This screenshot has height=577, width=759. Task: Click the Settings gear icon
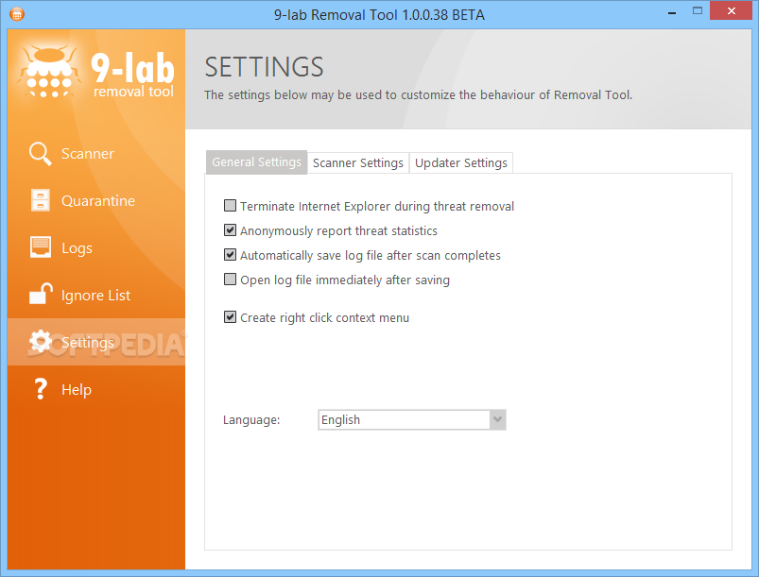(x=41, y=341)
